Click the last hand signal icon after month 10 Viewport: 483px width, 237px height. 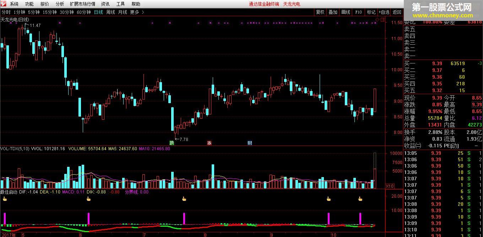point(360,199)
